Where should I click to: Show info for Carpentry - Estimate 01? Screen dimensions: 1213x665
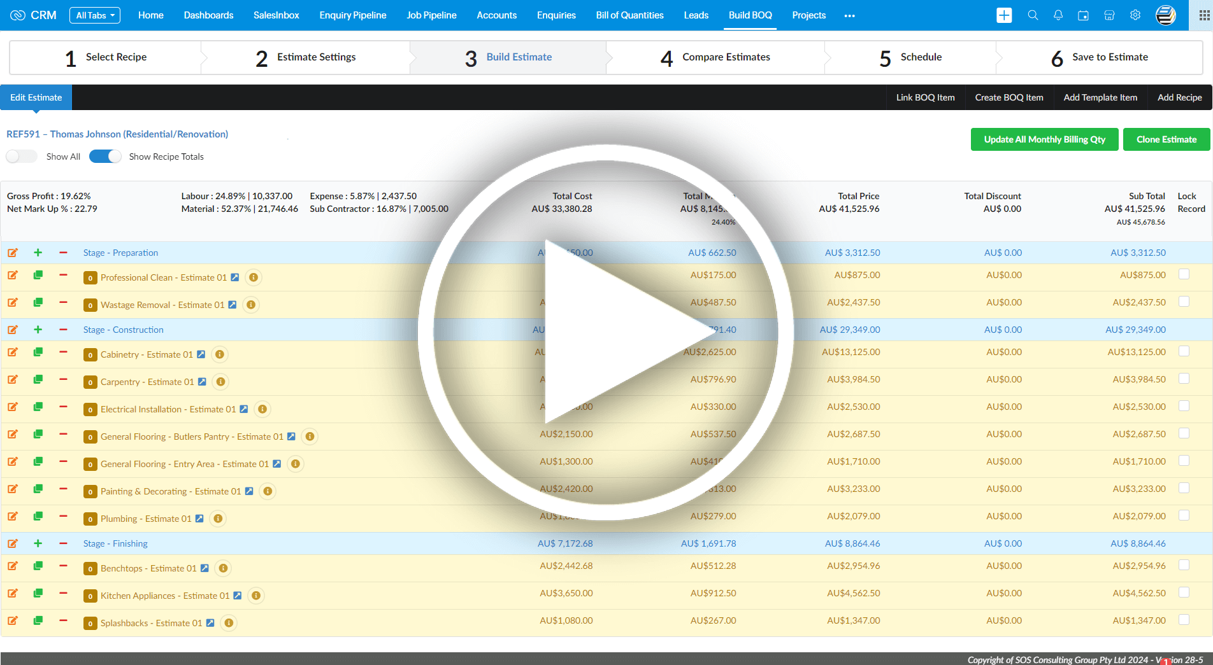click(x=220, y=382)
